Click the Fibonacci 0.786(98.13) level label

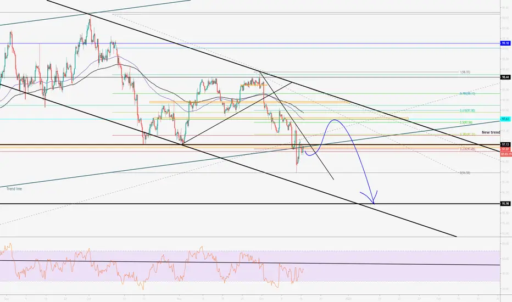[x=468, y=94]
